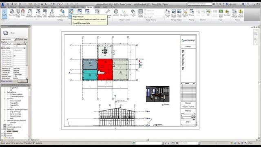Open Shared Parameters
This screenshot has width=261, height=147.
click(52, 13)
